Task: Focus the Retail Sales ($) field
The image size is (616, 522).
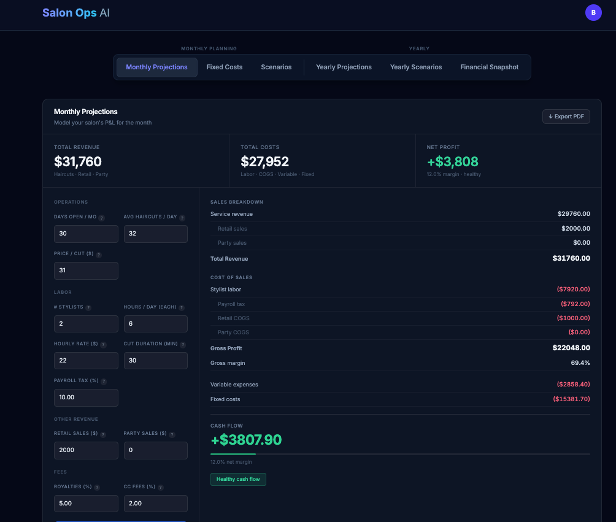Action: [x=86, y=450]
